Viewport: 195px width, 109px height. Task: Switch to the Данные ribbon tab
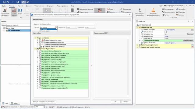coord(28,6)
